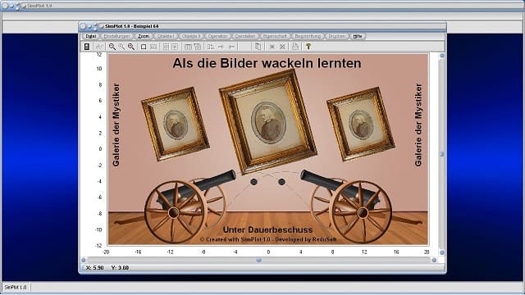
Task: Open the Darstellen menu
Action: [245, 36]
